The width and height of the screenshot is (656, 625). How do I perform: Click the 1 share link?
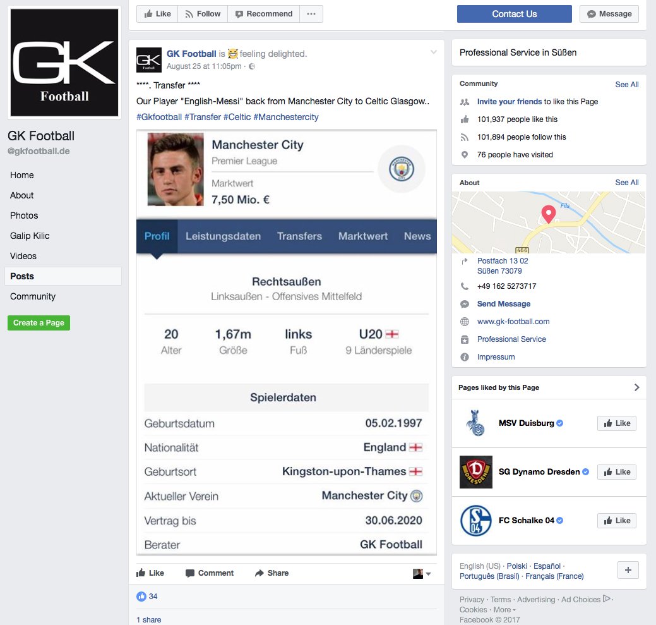click(x=148, y=619)
